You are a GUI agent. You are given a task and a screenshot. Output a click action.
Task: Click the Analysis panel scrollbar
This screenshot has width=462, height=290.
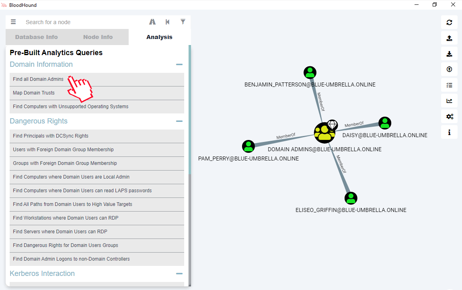click(190, 109)
